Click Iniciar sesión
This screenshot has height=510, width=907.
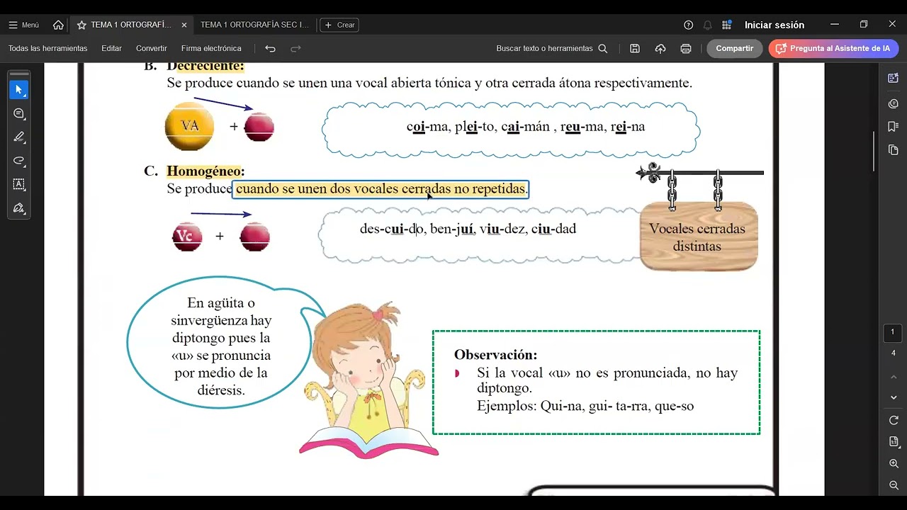coord(774,25)
